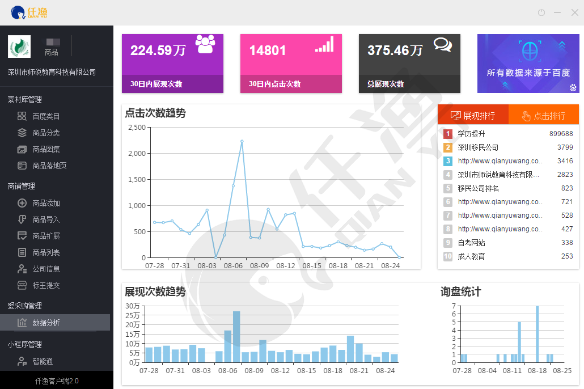Select 商品列表 menu item text
The width and height of the screenshot is (584, 389).
(x=46, y=252)
